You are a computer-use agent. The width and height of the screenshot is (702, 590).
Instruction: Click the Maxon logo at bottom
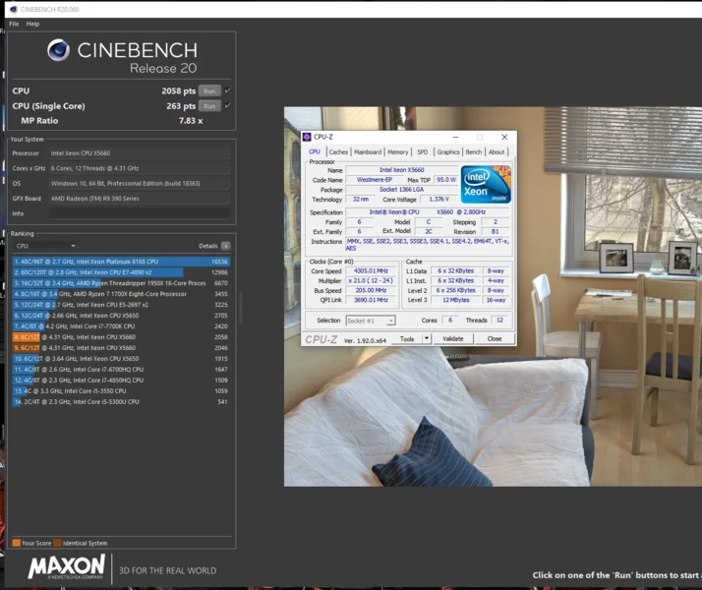tap(66, 567)
